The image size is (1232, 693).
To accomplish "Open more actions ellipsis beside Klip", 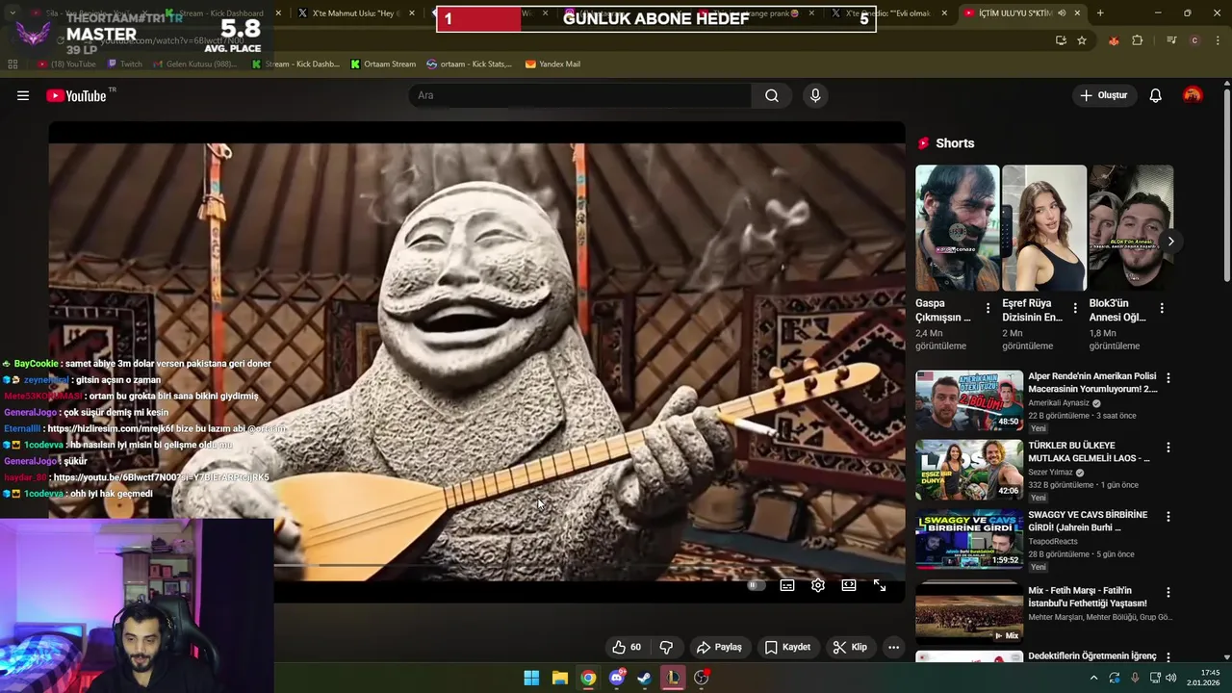I will click(x=894, y=647).
